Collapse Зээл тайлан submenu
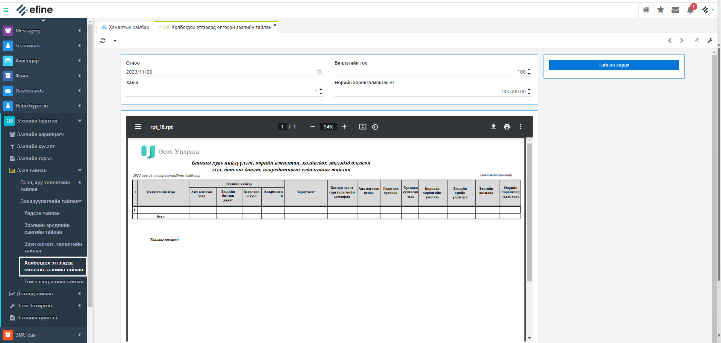721x343 pixels. [80, 170]
